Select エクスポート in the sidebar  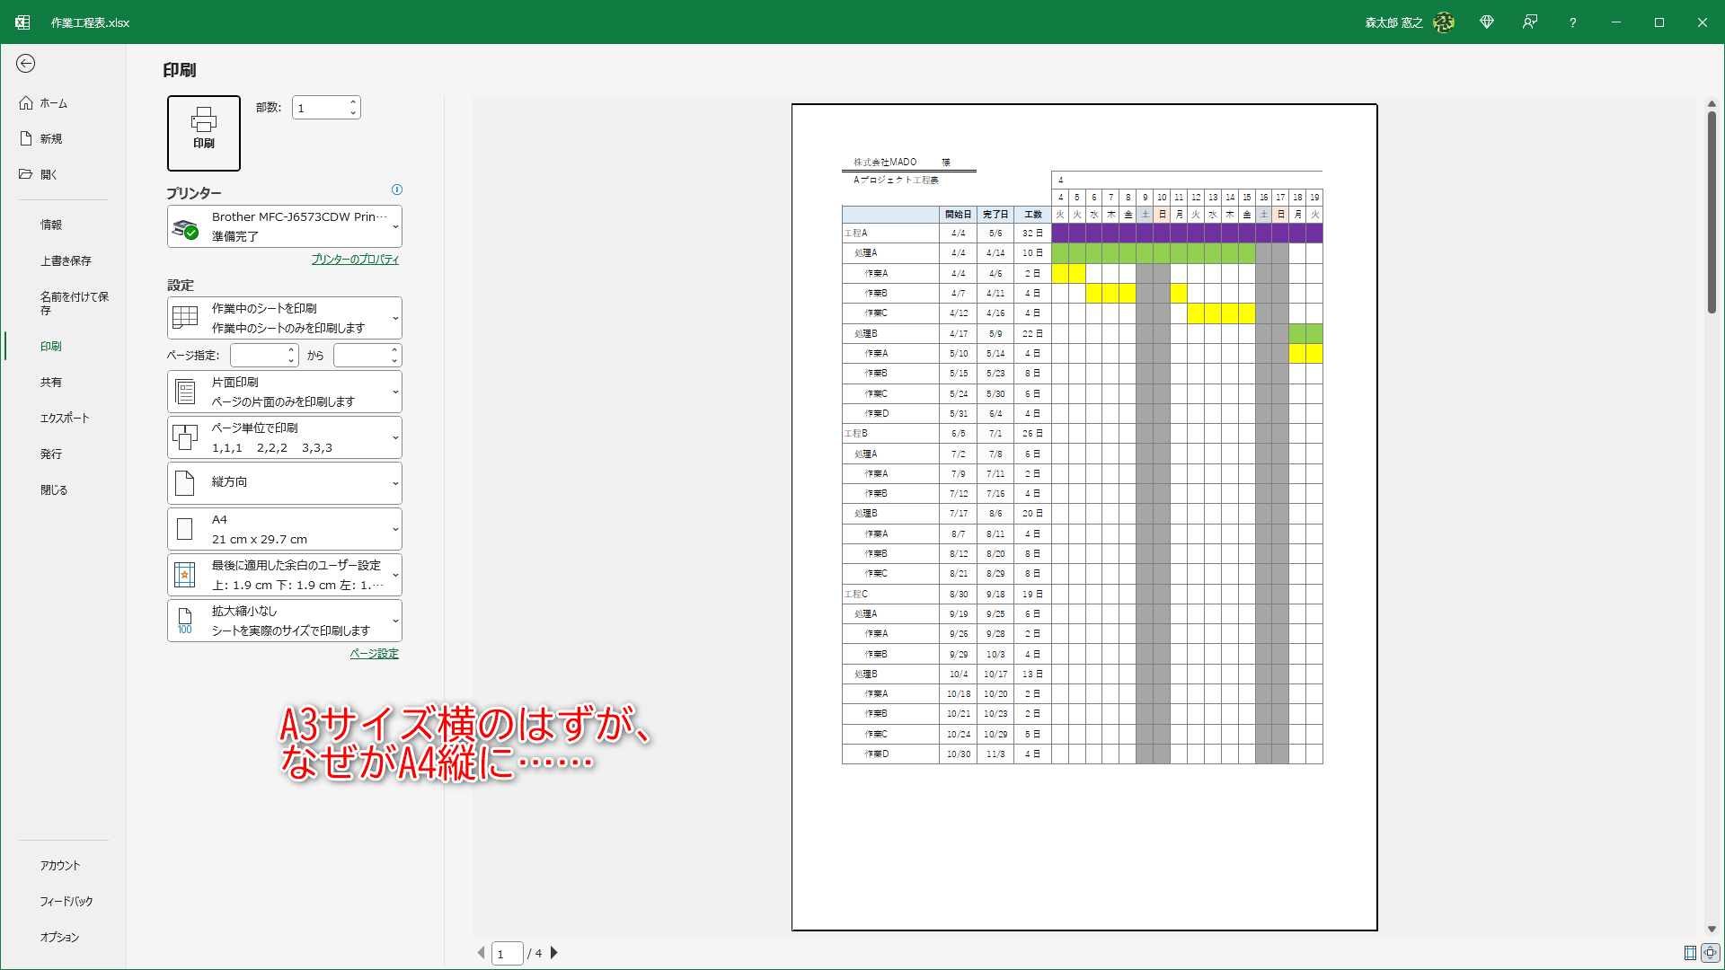[65, 417]
